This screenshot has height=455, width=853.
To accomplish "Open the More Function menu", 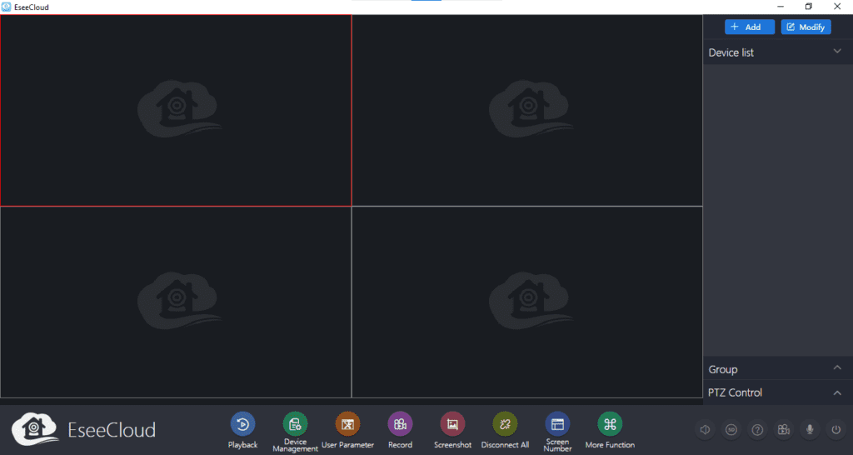I will (610, 424).
